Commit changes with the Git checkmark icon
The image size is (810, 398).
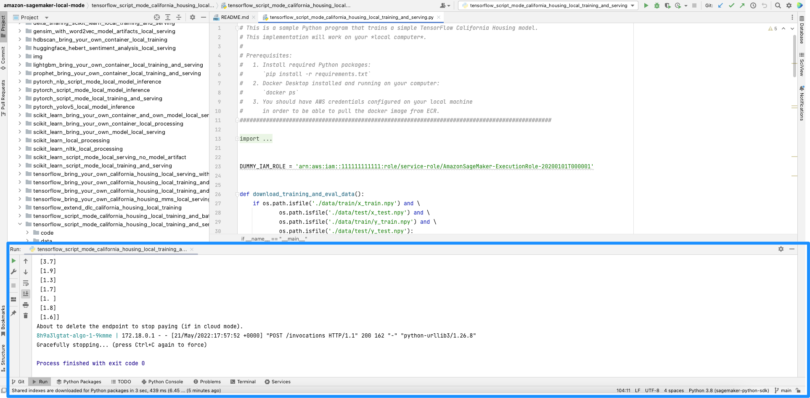pyautogui.click(x=731, y=5)
